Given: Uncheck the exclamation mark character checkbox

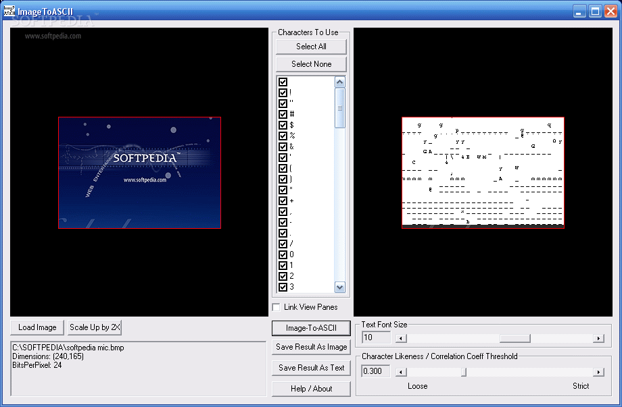Looking at the screenshot, I should click(283, 92).
